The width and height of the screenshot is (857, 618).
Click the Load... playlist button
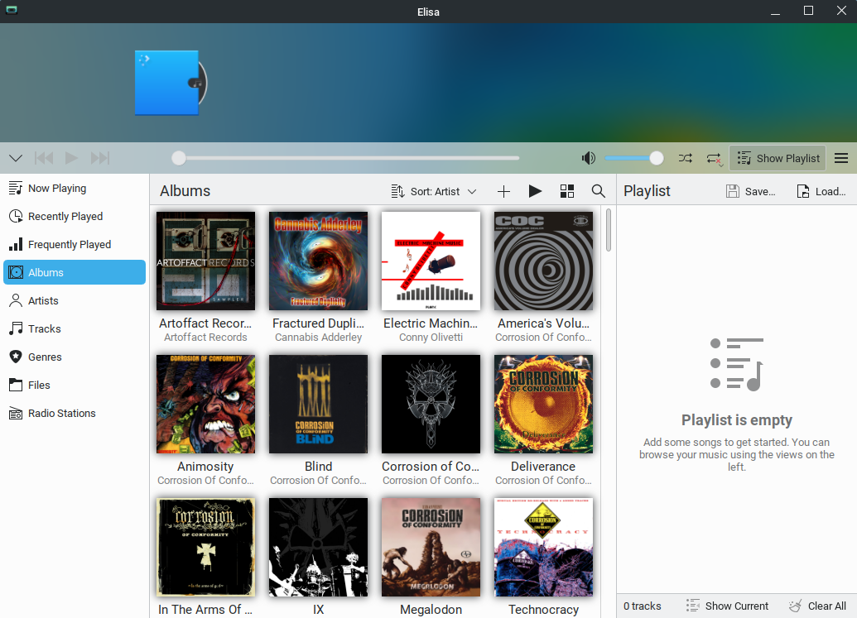(821, 191)
